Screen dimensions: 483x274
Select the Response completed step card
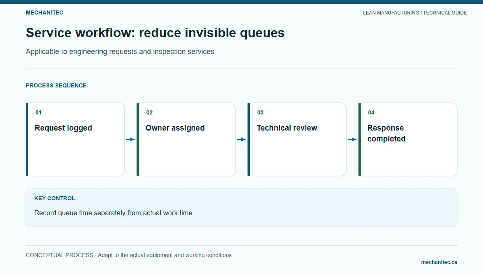coord(408,139)
